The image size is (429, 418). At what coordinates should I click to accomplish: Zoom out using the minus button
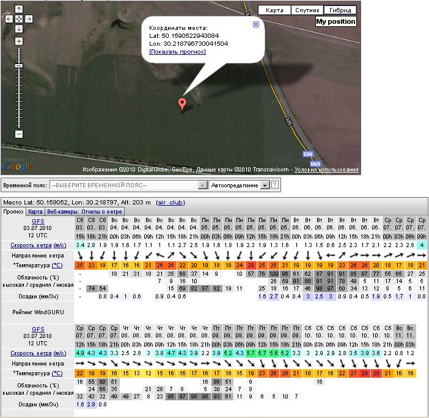coord(19,134)
